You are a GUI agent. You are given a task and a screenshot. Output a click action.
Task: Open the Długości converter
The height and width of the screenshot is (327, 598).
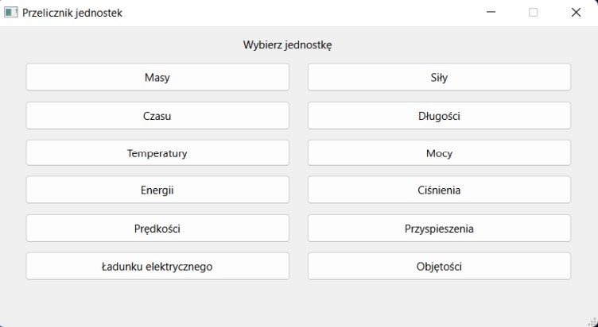tap(439, 116)
